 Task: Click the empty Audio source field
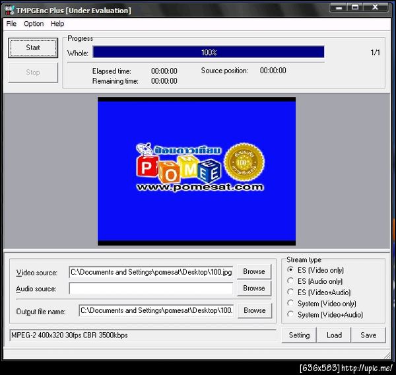(x=151, y=289)
